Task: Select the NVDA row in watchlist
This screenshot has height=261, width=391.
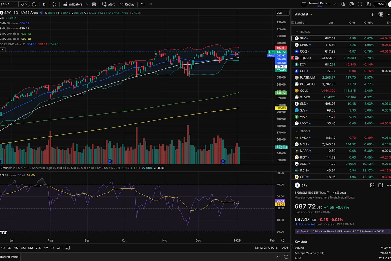Action: click(x=341, y=138)
